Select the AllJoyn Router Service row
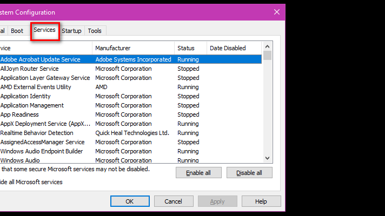This screenshot has width=385, height=216. coord(131,69)
